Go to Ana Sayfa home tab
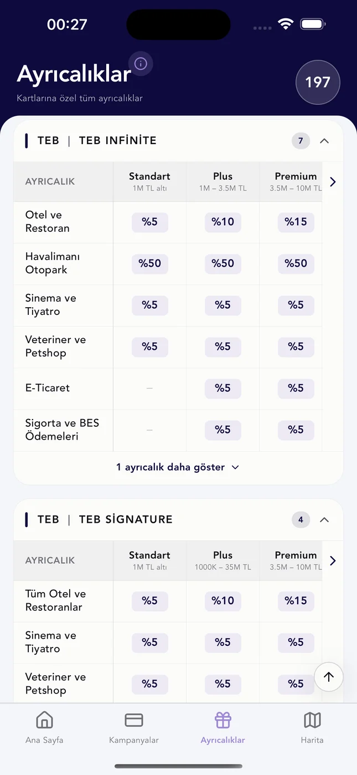Viewport: 357px width, 775px height. 44,728
